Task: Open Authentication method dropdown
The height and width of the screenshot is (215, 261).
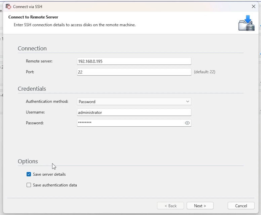Action: [x=134, y=101]
